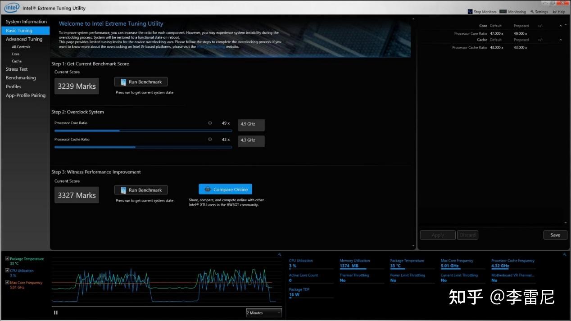The width and height of the screenshot is (571, 321).
Task: Open the Profiles page
Action: point(14,86)
